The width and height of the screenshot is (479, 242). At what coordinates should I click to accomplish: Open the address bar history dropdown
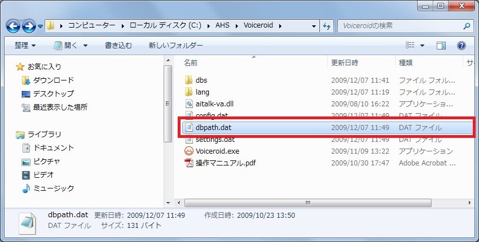pos(314,26)
